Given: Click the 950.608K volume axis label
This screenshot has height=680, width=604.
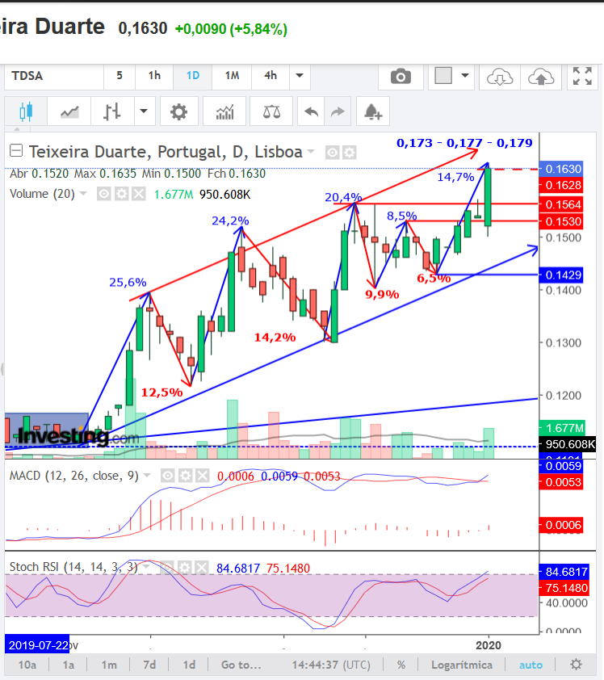Looking at the screenshot, I should (x=568, y=444).
